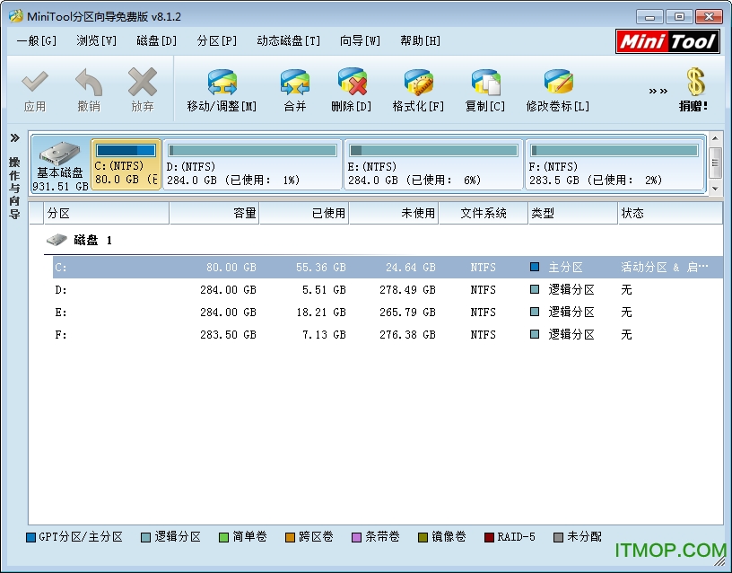
Task: Expand hidden toolbar items with the » chevron
Action: 658,88
